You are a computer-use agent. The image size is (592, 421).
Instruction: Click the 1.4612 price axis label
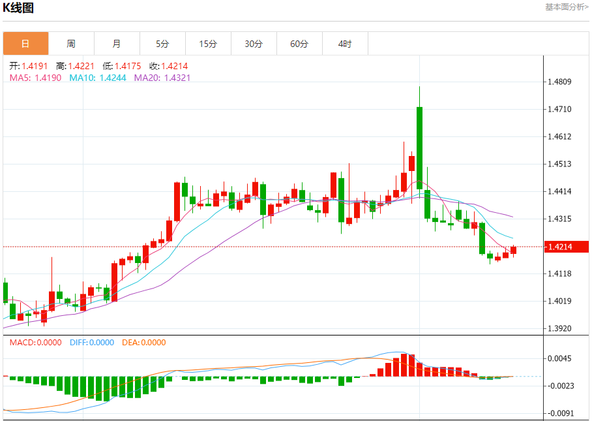[x=560, y=137]
